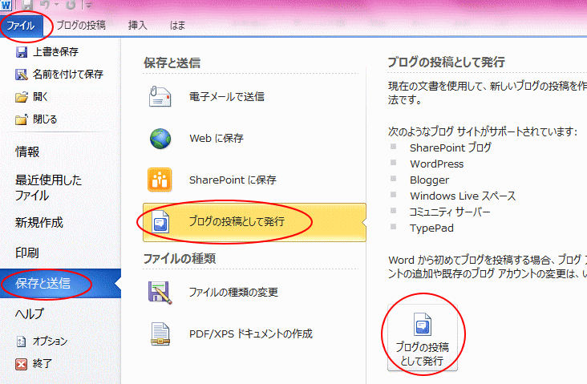Select PDF/XPS ドキュメントの作成 option
The width and height of the screenshot is (587, 384).
coord(250,333)
